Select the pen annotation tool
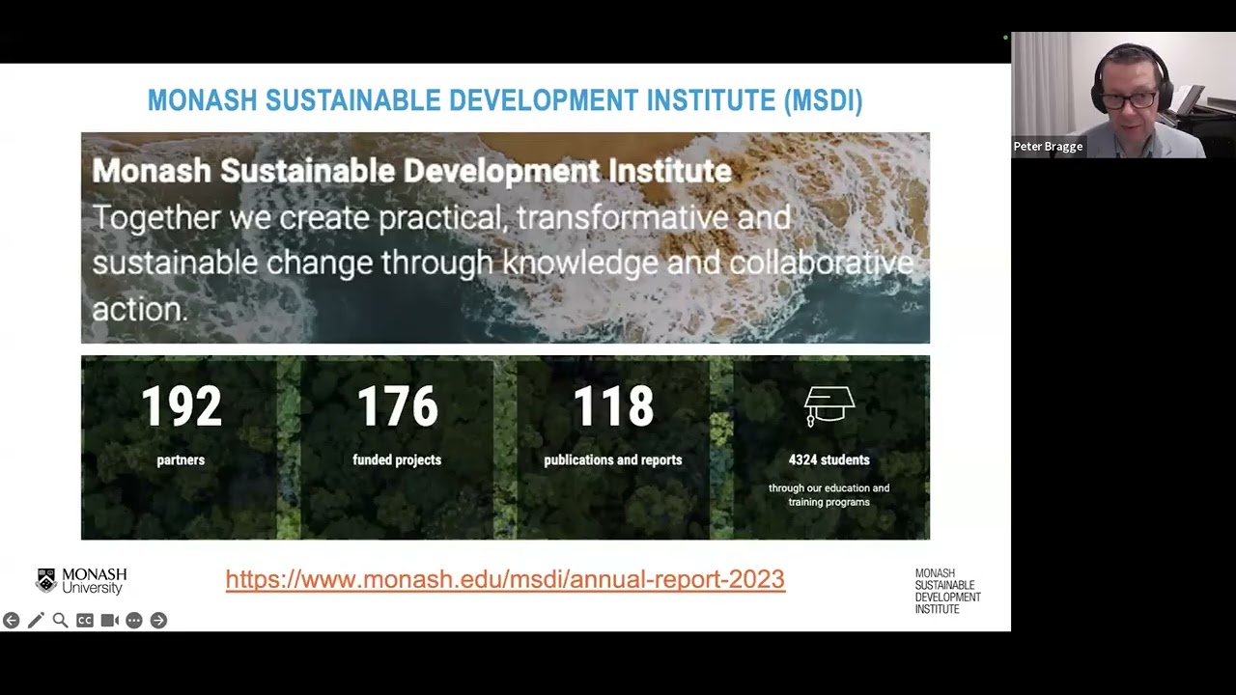 [36, 621]
